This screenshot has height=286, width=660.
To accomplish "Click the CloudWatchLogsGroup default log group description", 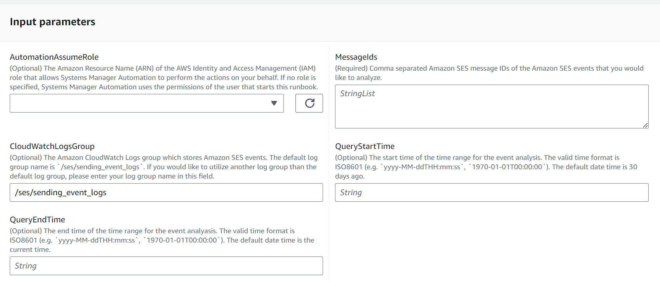I will tap(163, 167).
